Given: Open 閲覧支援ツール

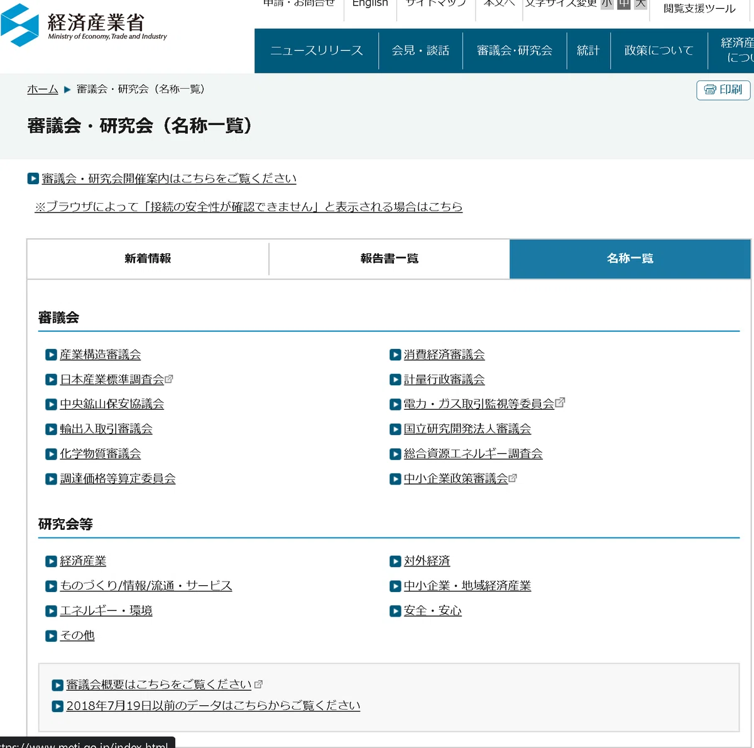Looking at the screenshot, I should point(699,8).
